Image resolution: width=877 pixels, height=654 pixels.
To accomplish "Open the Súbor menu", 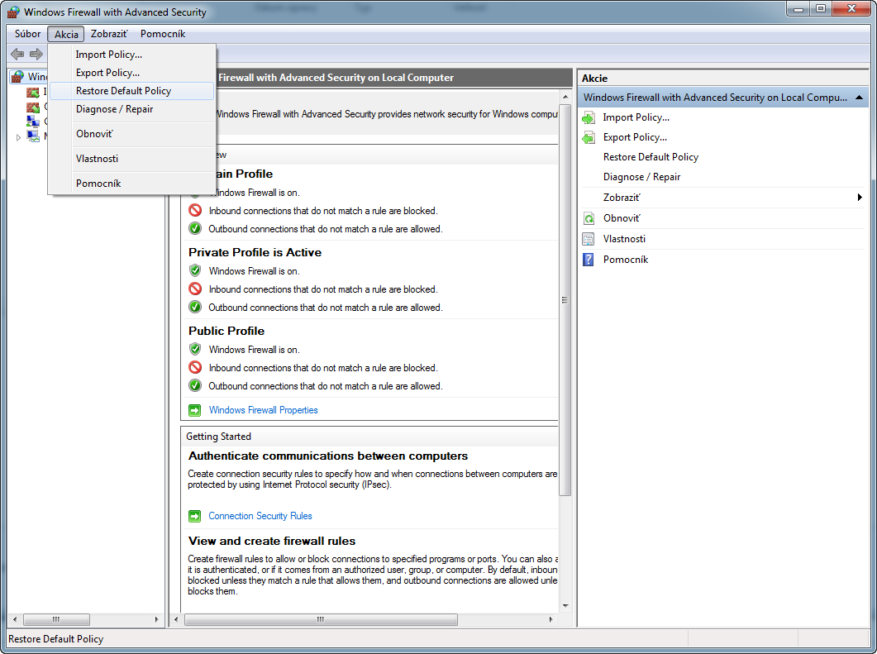I will pyautogui.click(x=27, y=34).
